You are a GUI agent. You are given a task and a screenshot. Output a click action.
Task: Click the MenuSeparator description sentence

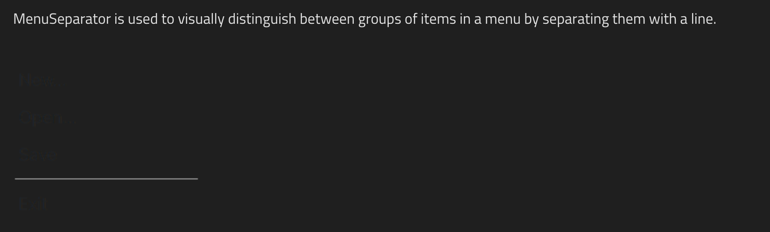pos(364,19)
